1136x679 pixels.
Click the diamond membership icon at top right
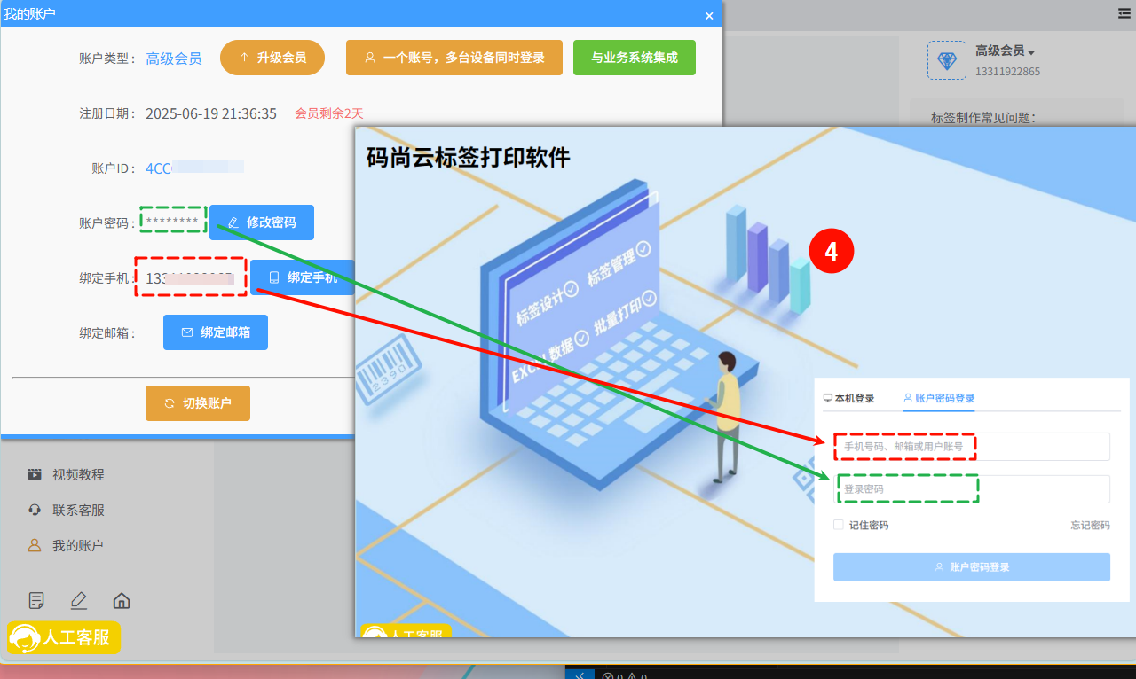947,60
